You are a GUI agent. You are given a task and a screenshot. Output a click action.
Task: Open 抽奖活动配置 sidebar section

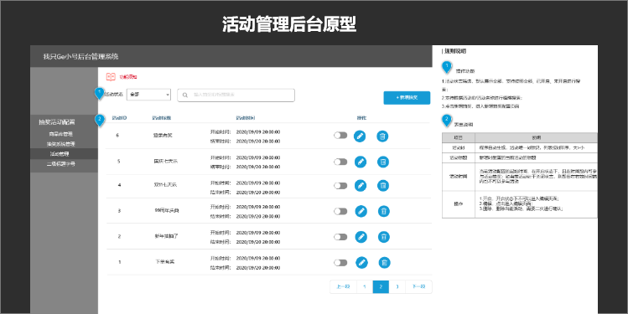click(x=56, y=122)
